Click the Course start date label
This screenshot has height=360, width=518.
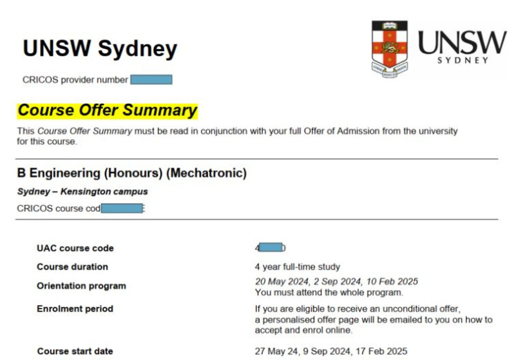[x=75, y=351]
